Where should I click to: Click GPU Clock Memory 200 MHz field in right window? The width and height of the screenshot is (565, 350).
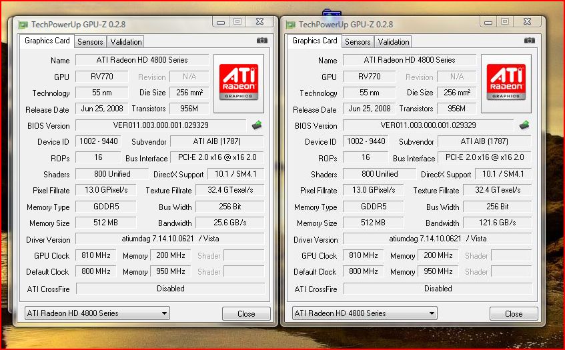[438, 255]
